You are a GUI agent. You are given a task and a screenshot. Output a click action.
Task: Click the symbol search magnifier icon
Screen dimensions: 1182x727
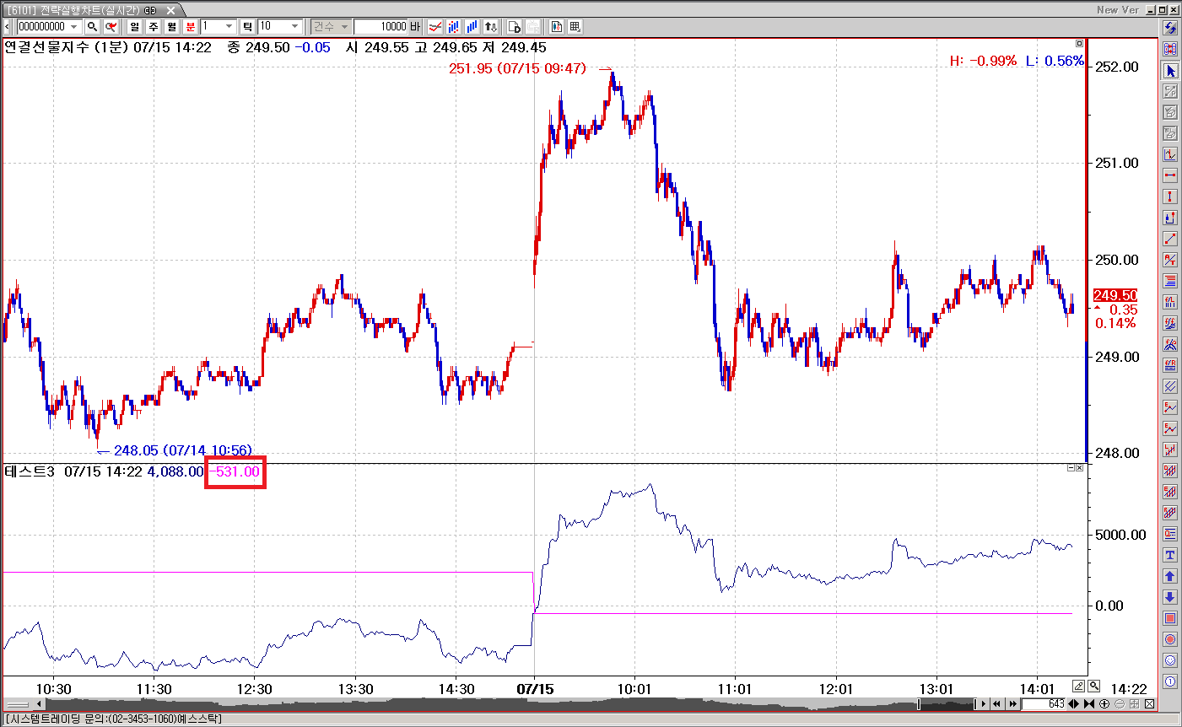pyautogui.click(x=92, y=27)
